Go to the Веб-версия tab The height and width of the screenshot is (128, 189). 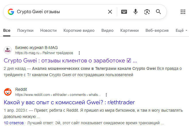point(157,31)
